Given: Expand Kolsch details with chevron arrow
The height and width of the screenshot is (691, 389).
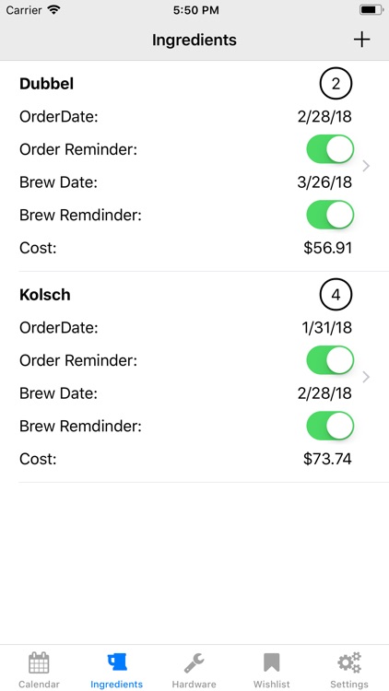Looking at the screenshot, I should pos(366,377).
